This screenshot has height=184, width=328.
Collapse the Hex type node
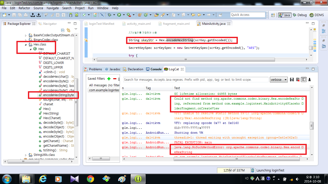click(x=30, y=49)
